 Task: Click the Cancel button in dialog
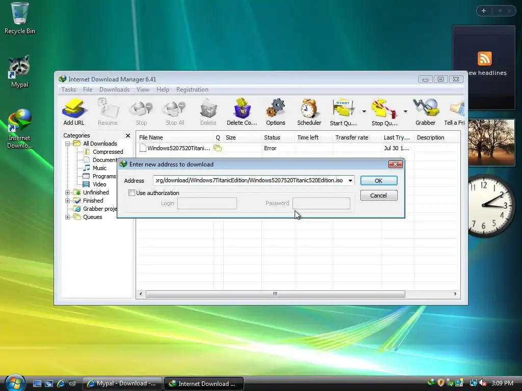click(x=379, y=195)
